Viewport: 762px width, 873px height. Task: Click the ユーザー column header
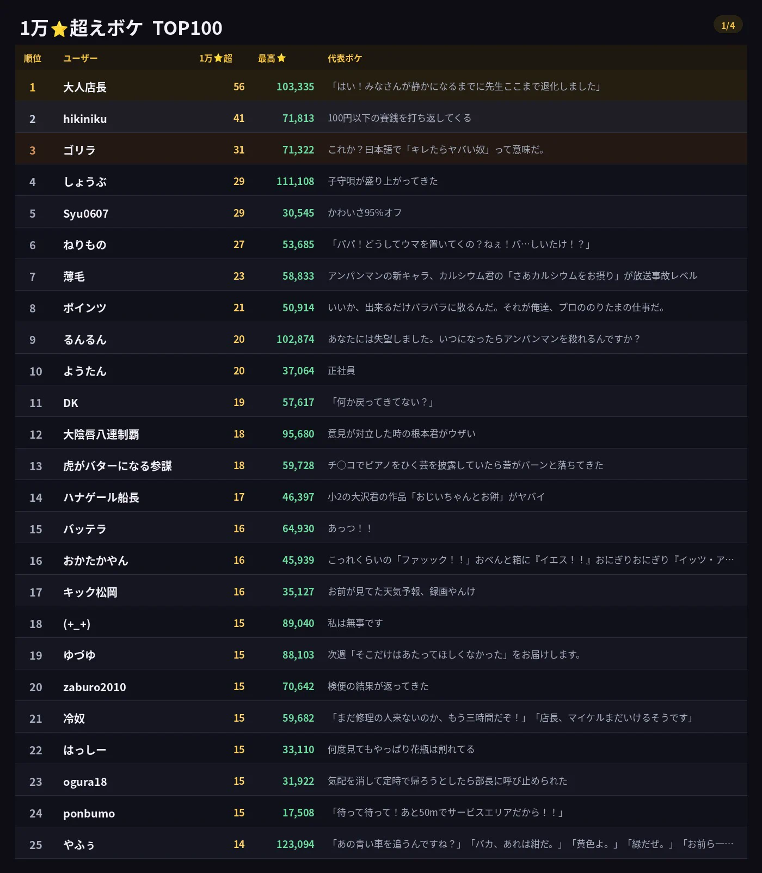tap(81, 58)
